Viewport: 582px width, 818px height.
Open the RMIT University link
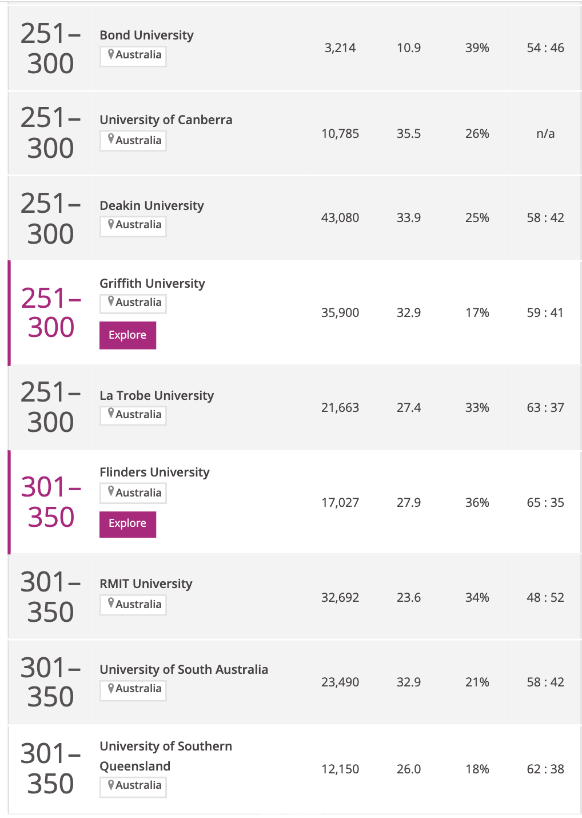[146, 584]
